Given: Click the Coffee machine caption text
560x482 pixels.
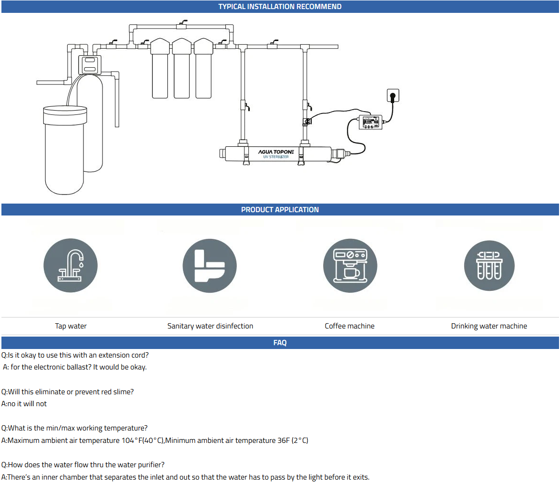Looking at the screenshot, I should (x=349, y=326).
